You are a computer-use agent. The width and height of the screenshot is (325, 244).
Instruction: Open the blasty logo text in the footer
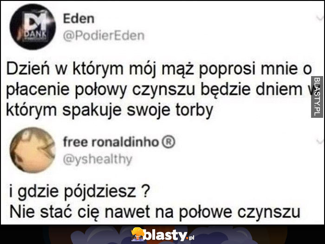(x=165, y=235)
